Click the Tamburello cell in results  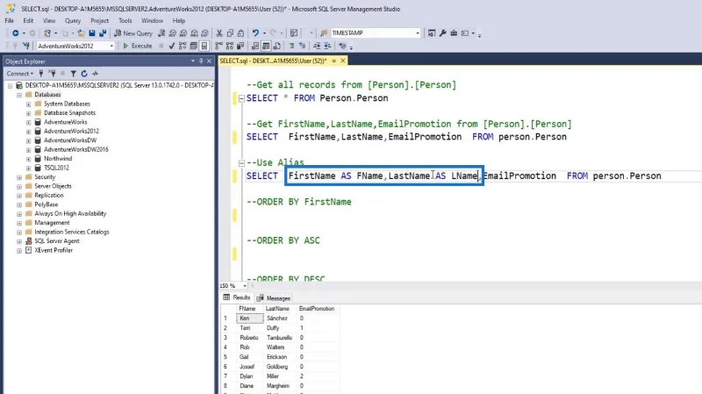(x=279, y=338)
